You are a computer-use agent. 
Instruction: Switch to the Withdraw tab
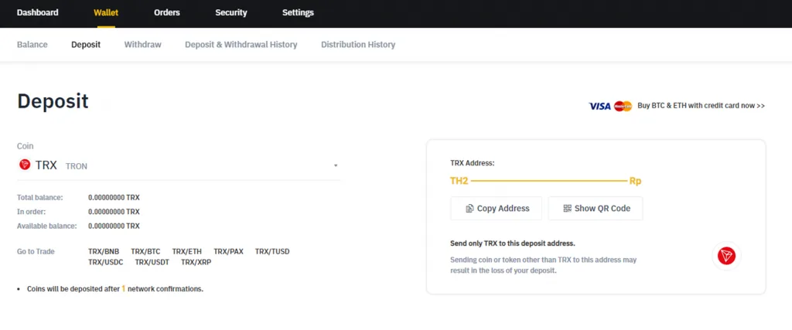point(143,44)
